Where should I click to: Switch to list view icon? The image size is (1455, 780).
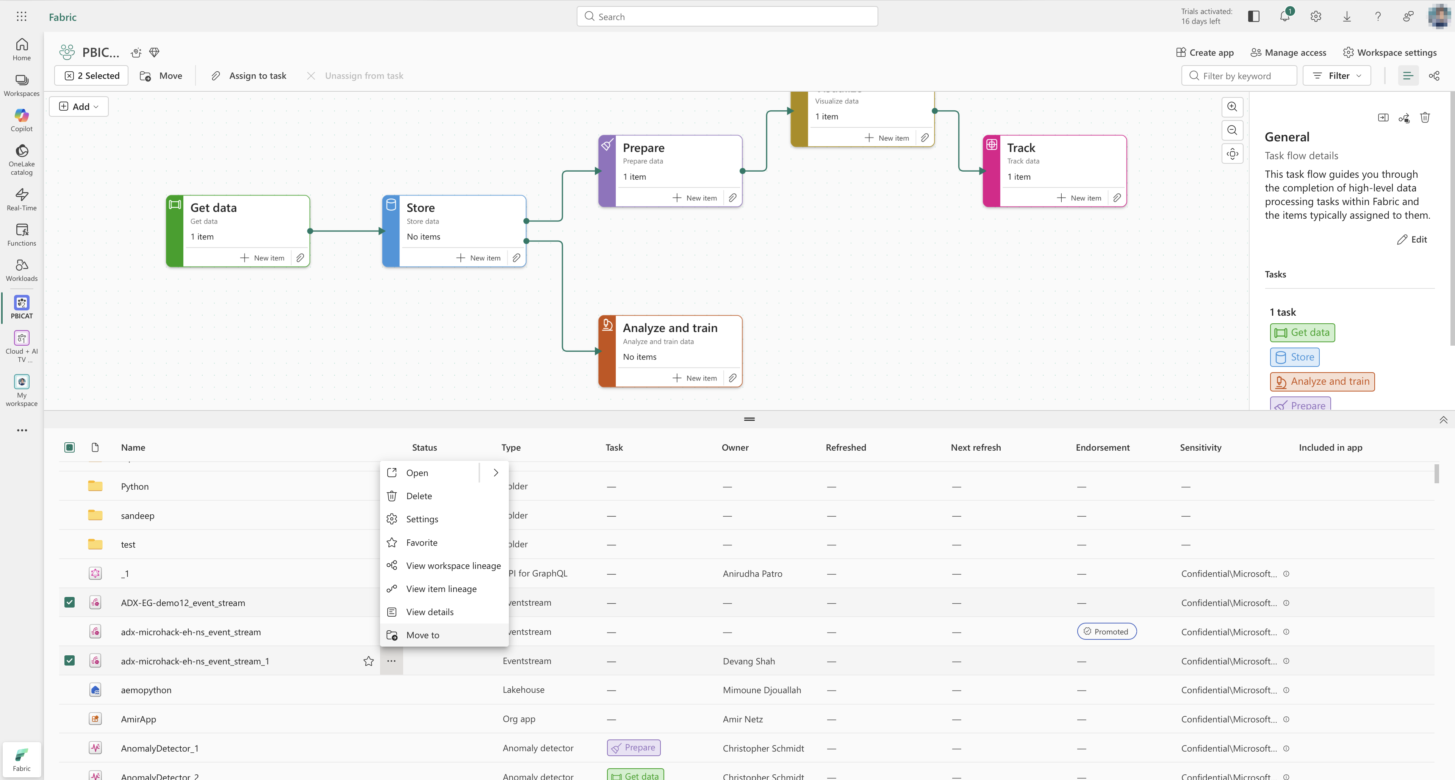[1408, 76]
